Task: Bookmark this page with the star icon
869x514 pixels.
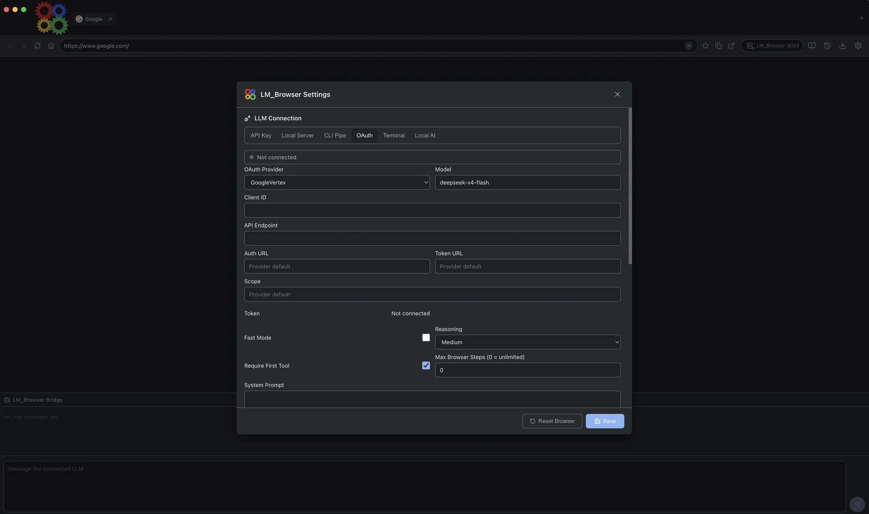Action: [x=705, y=46]
